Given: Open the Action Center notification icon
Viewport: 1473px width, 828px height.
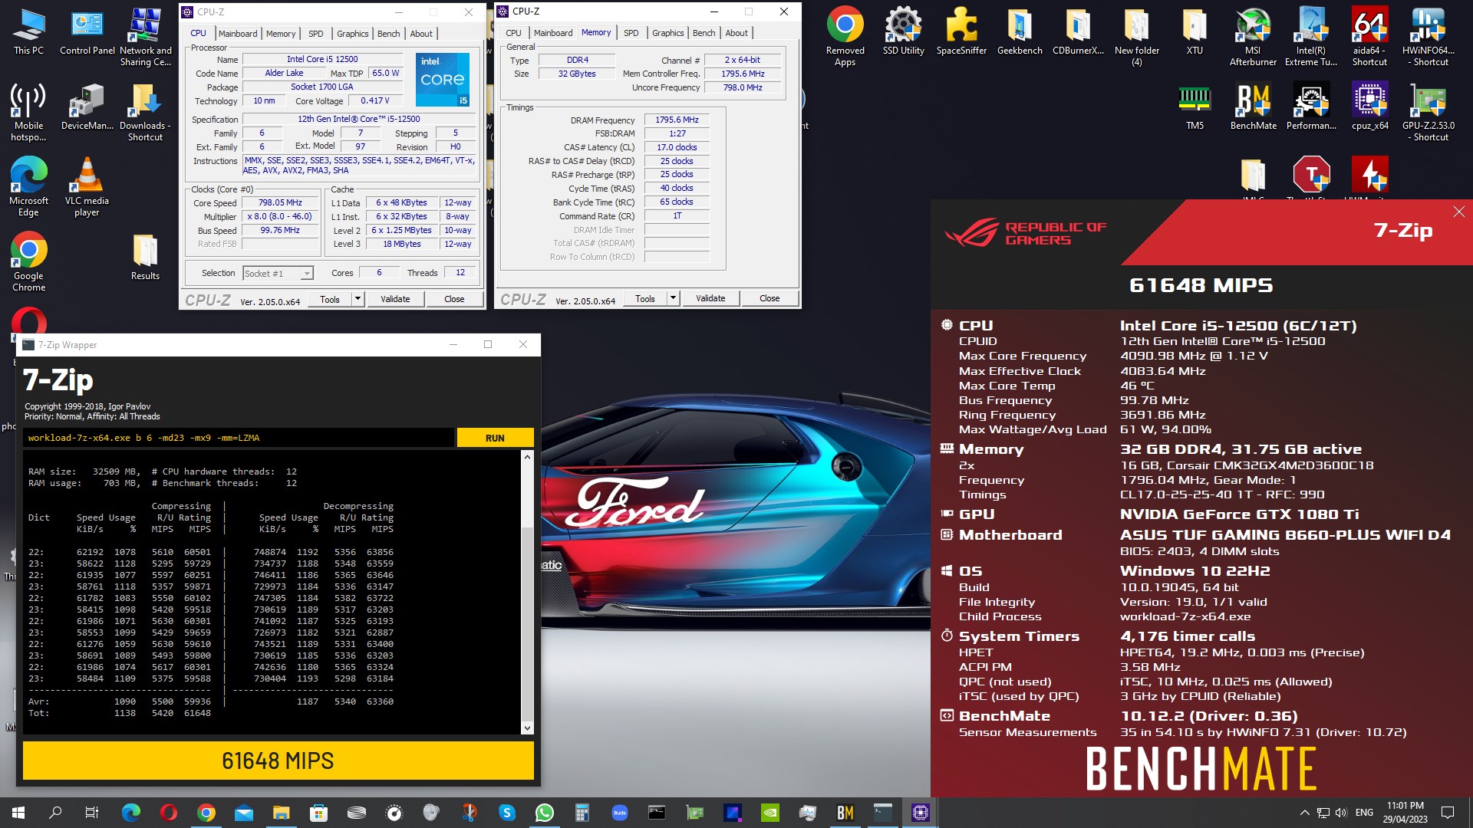Looking at the screenshot, I should pos(1448,813).
